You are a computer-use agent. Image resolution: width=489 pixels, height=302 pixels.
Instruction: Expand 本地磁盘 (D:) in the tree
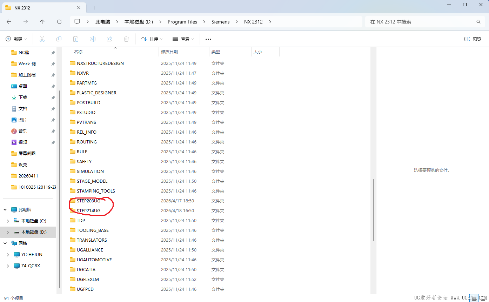click(x=8, y=232)
